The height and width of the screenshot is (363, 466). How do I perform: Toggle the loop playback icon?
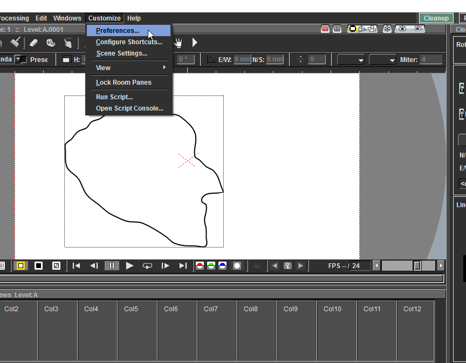coord(147,265)
